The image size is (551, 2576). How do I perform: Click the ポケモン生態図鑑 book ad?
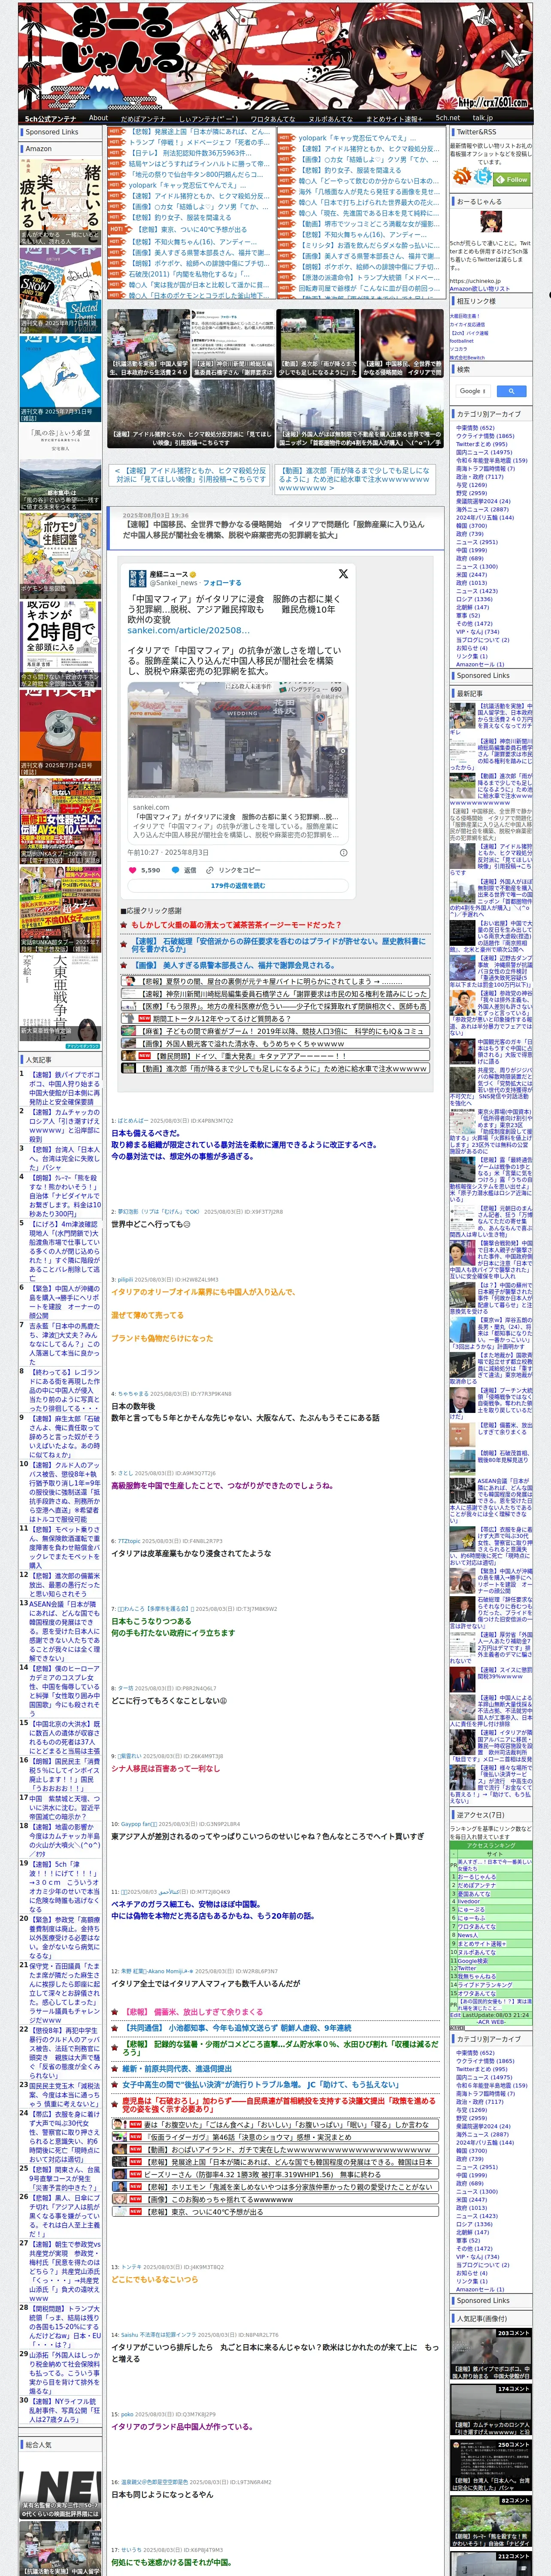pyautogui.click(x=60, y=556)
